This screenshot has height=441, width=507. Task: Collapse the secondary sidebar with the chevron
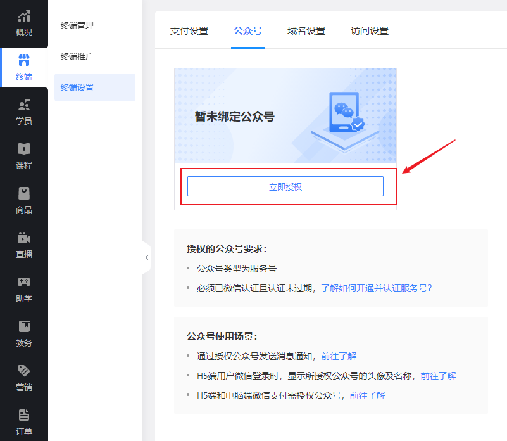147,257
